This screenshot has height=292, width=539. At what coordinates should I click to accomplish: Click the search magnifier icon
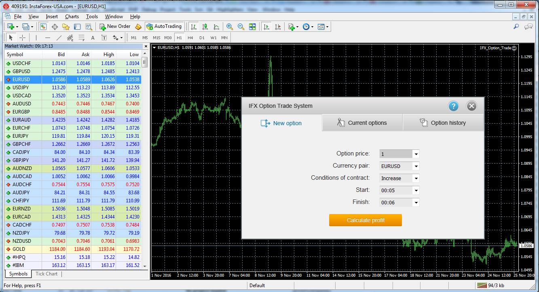click(516, 27)
